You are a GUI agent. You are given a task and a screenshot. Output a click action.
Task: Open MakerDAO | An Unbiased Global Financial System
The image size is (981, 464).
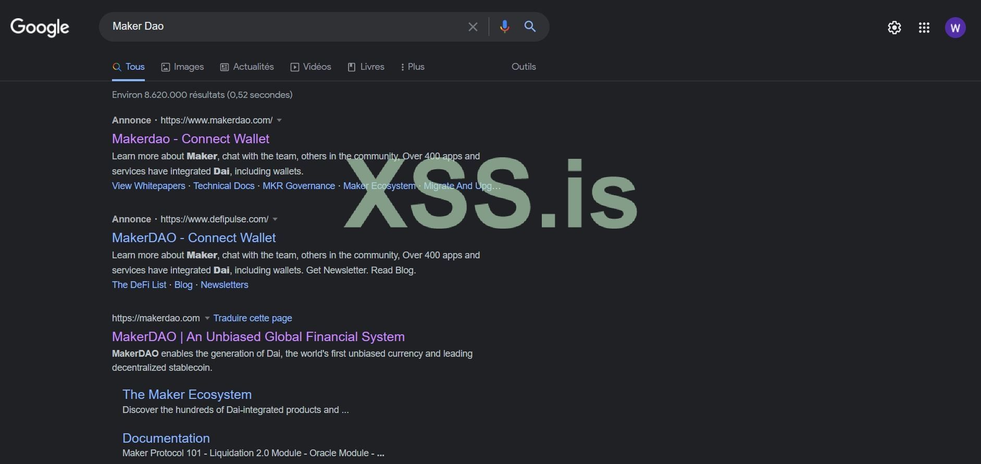(258, 336)
